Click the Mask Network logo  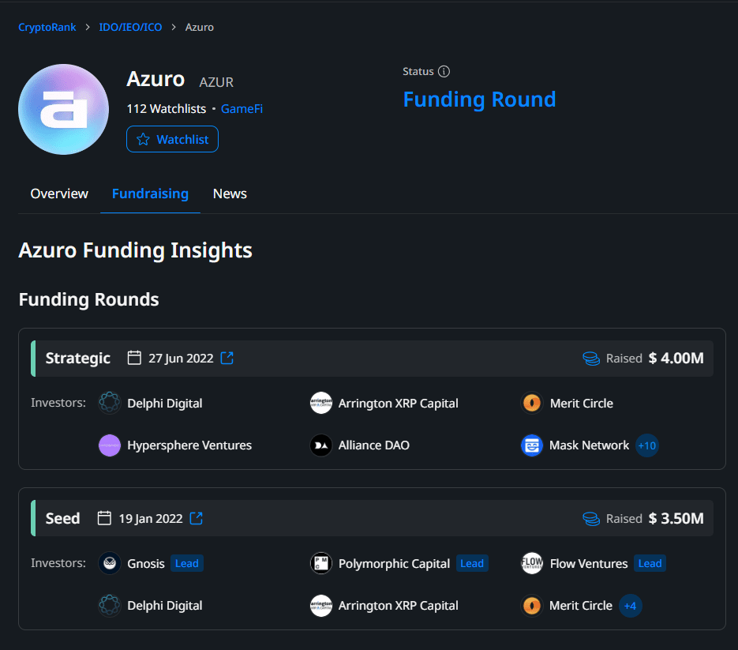coord(532,445)
